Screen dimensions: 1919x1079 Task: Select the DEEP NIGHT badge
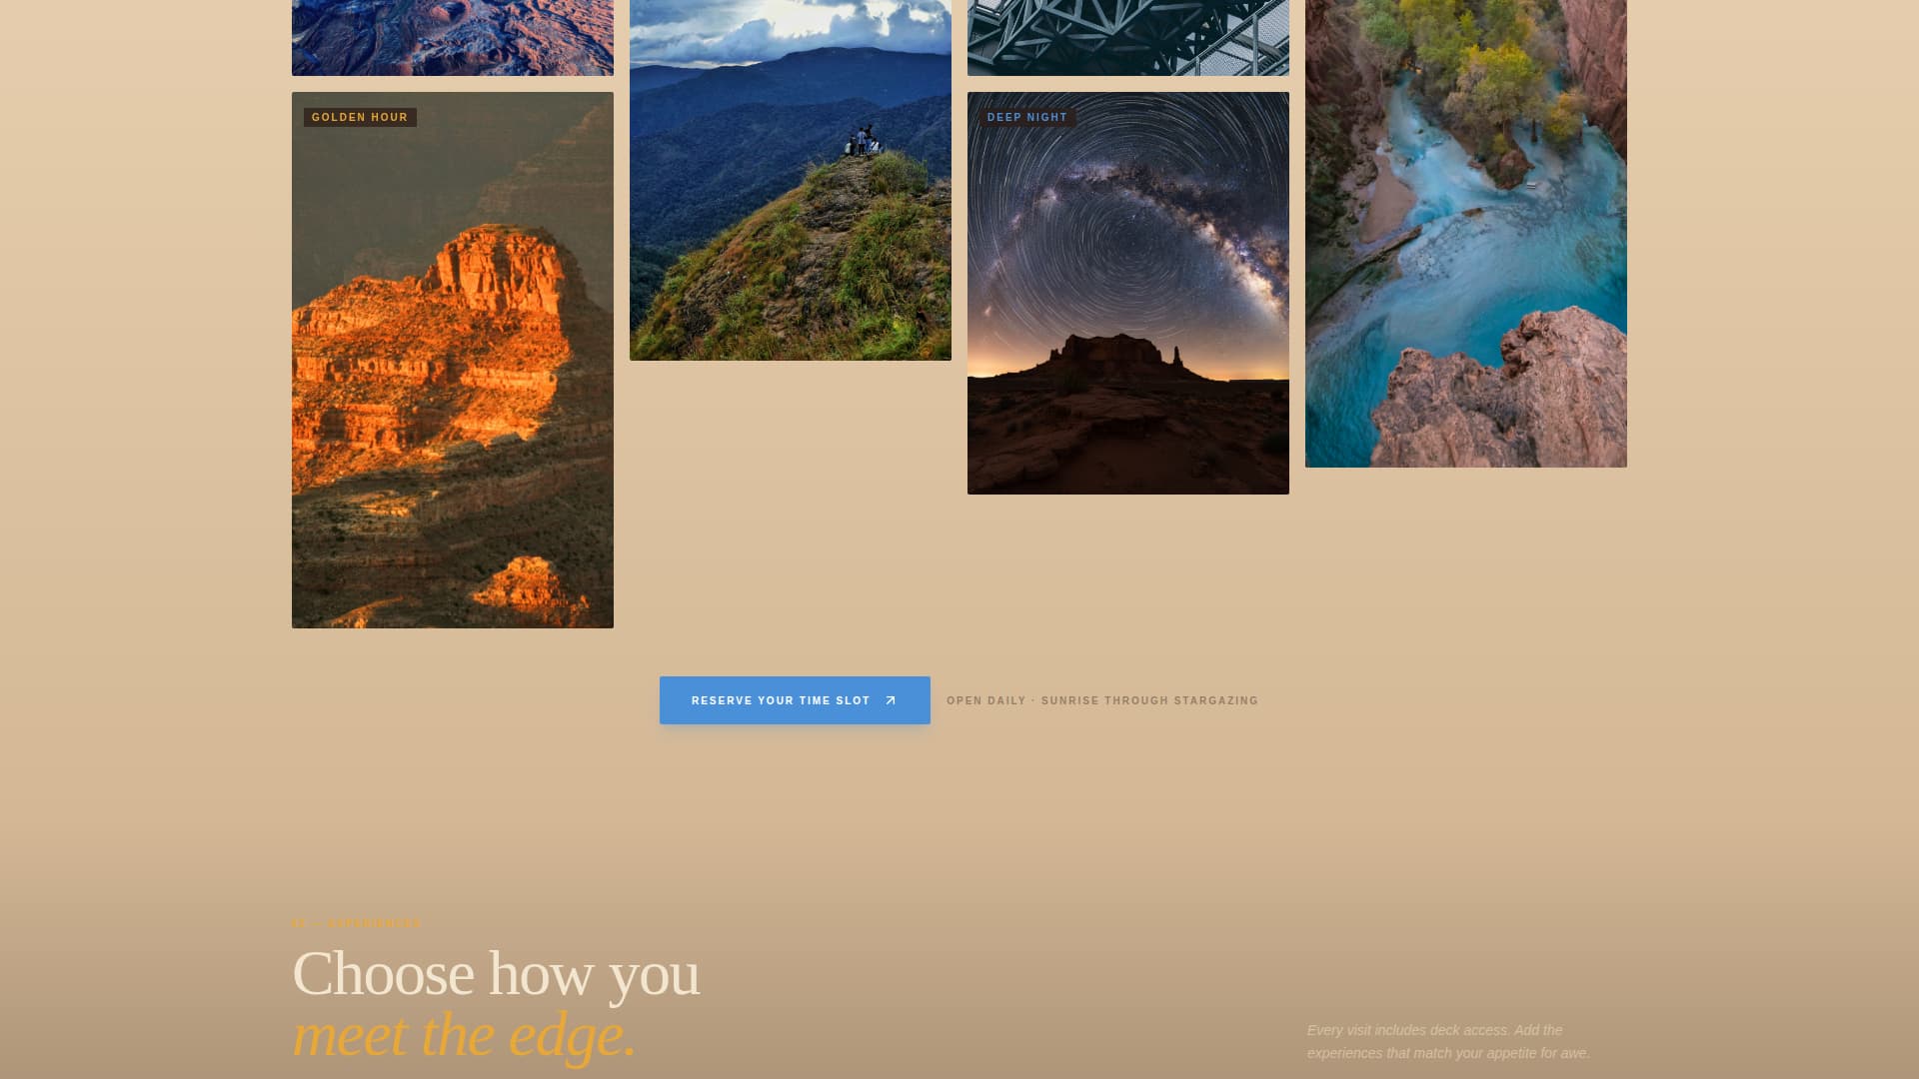1026,117
